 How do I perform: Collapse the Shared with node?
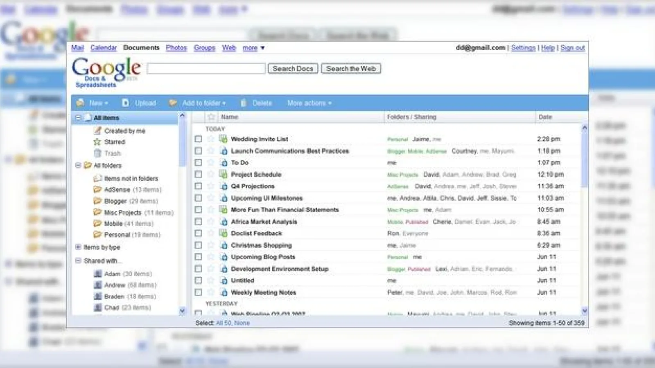tap(78, 260)
